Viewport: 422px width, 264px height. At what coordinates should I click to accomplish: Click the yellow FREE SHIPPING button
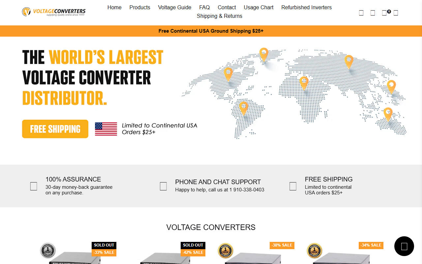[55, 129]
